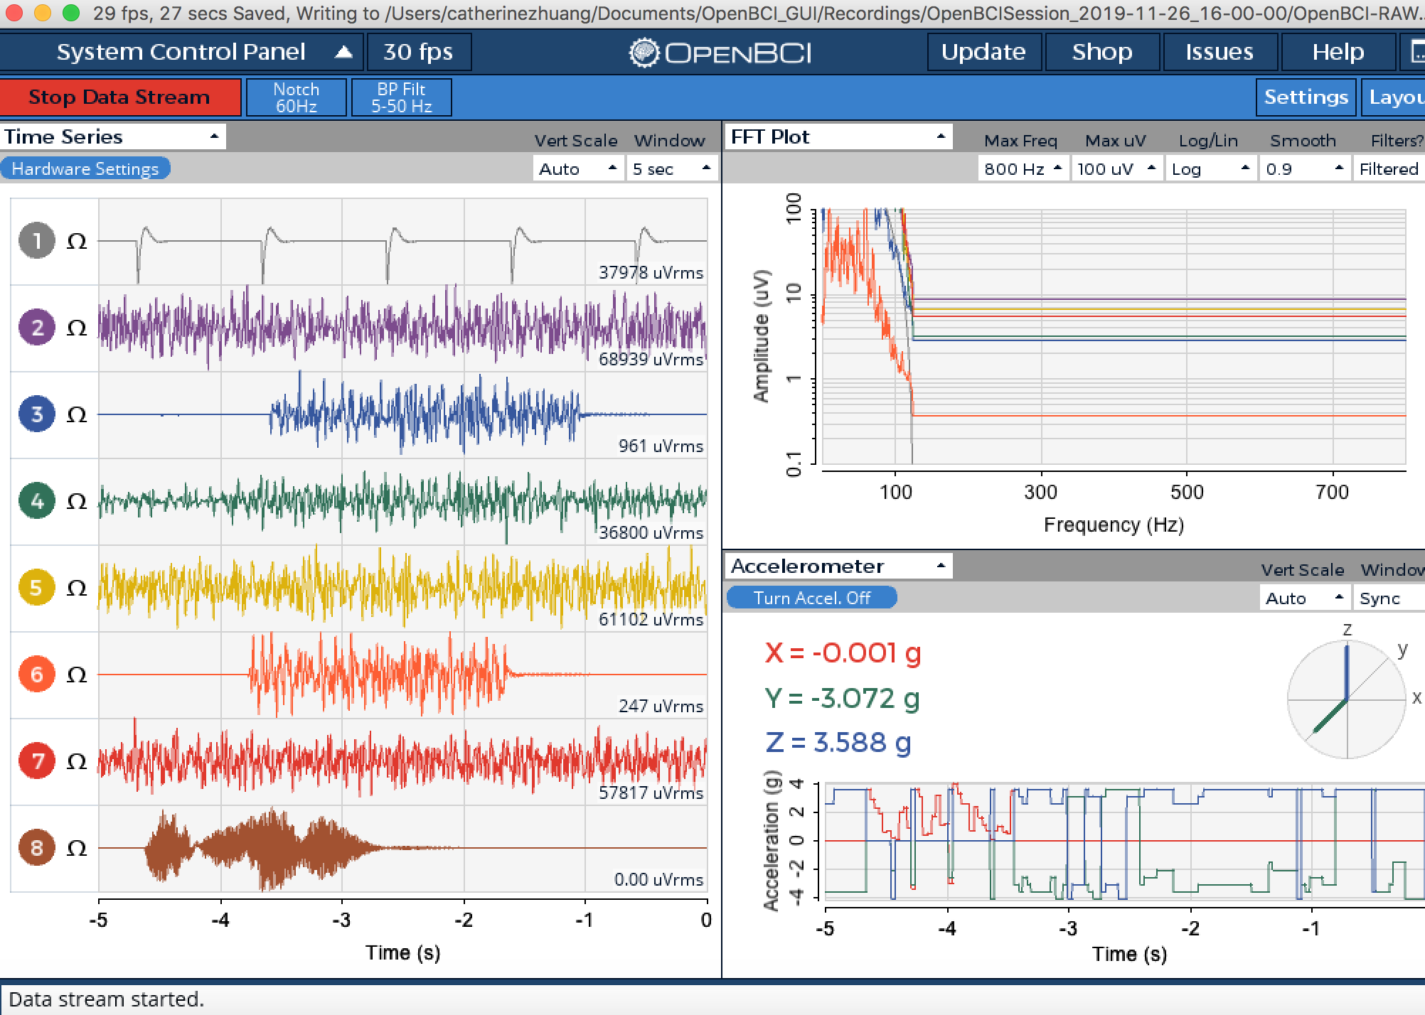Open the Max Freq 800 Hz dropdown
Viewport: 1425px width, 1015px height.
click(1023, 169)
